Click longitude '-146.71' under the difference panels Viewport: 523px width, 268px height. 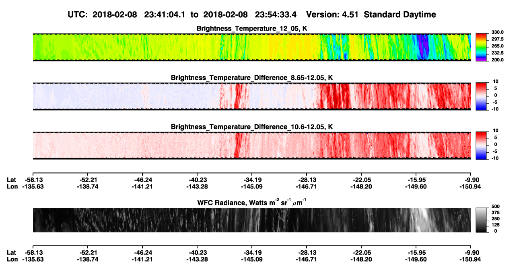point(307,186)
